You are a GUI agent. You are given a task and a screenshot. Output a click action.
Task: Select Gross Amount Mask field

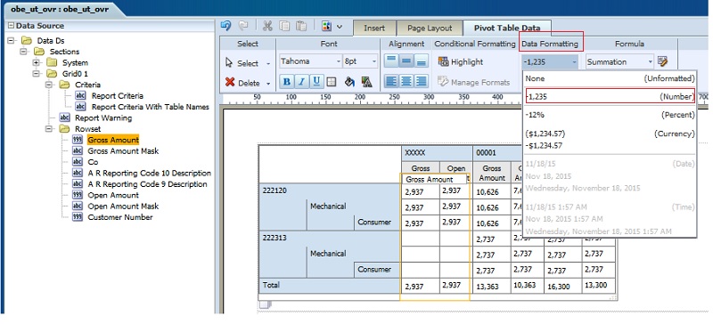(123, 150)
